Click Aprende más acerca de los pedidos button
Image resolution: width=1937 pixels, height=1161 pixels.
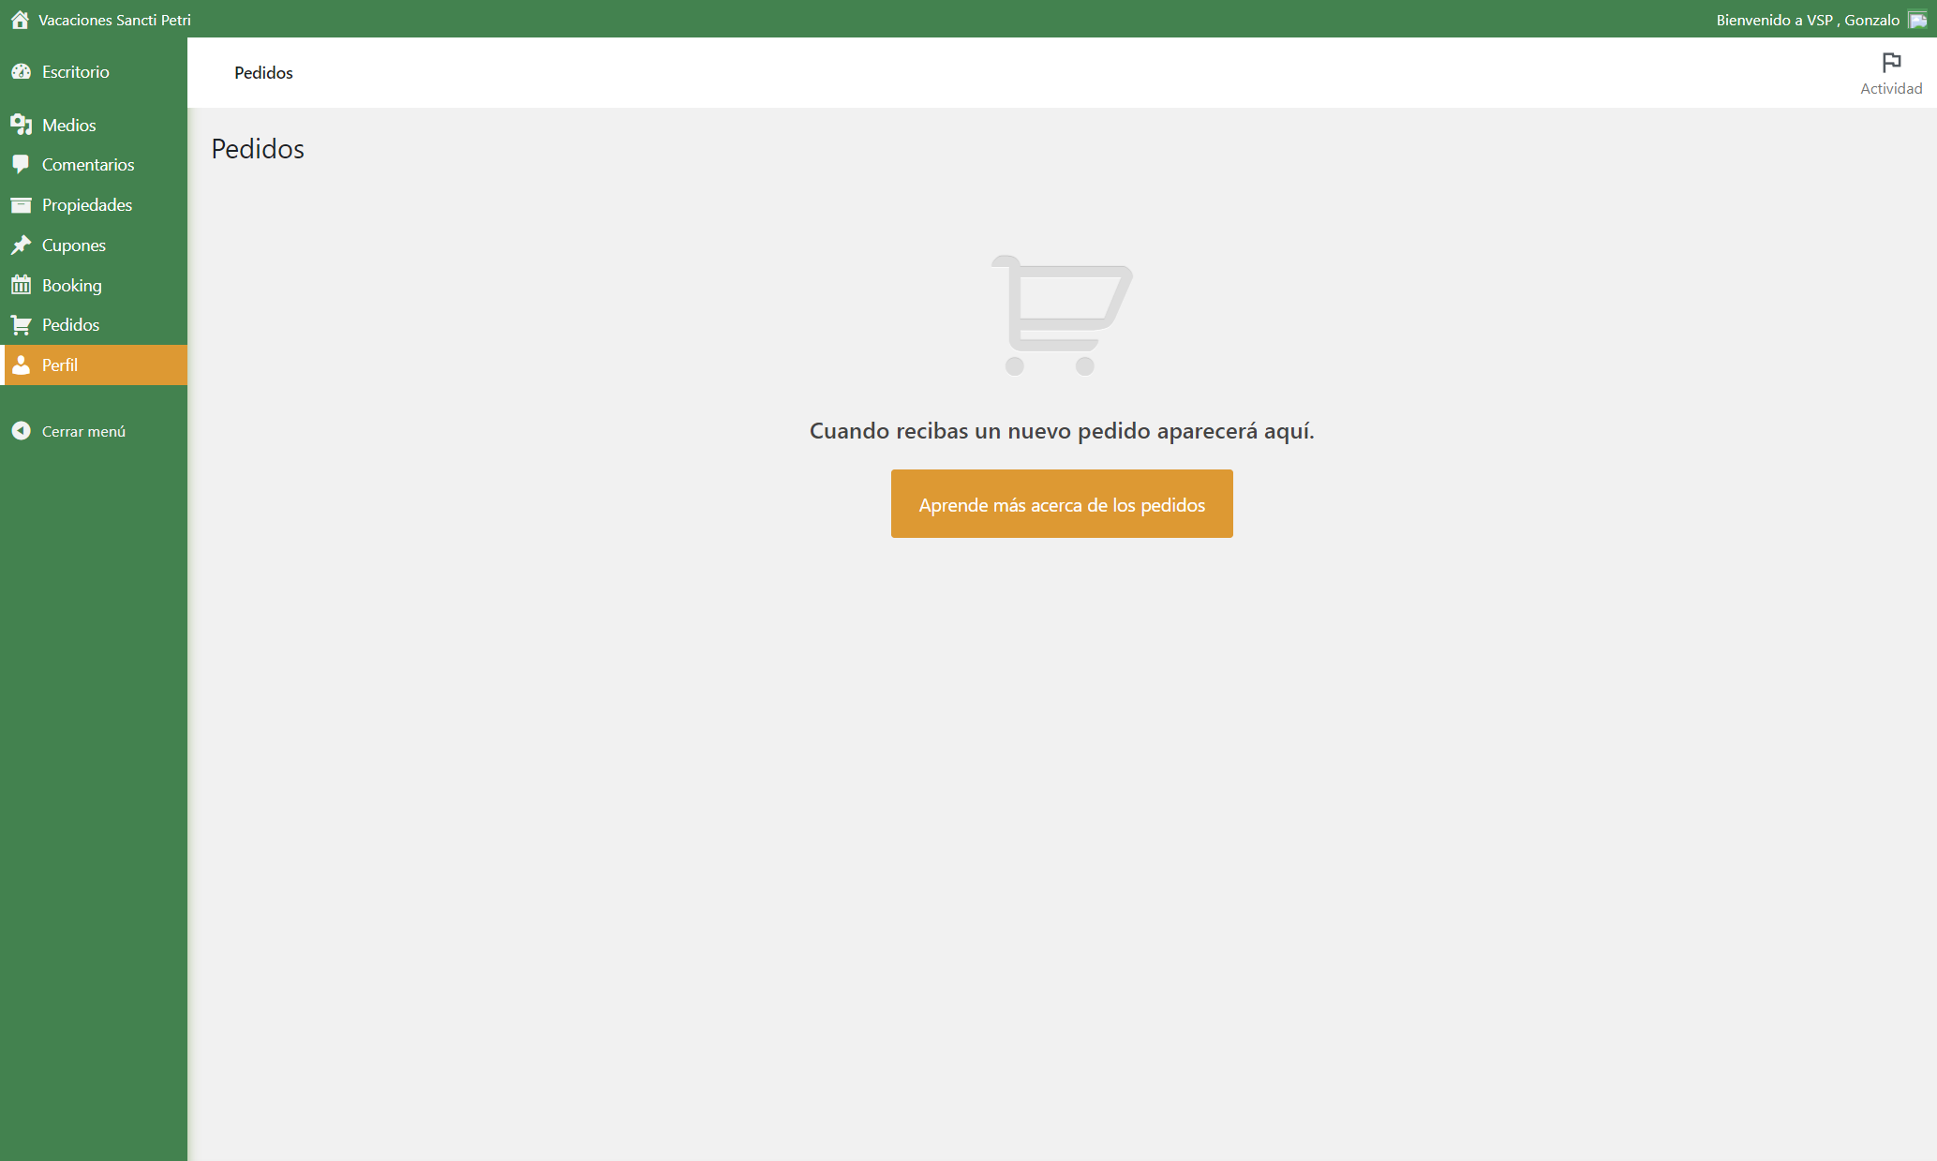point(1062,504)
